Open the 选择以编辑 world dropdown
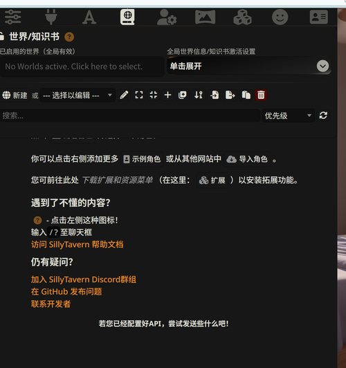The image size is (346, 368). 78,95
